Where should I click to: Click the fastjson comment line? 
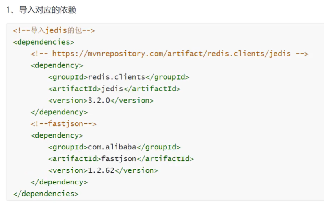click(x=63, y=124)
